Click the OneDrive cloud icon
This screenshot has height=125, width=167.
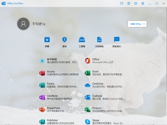point(88,85)
